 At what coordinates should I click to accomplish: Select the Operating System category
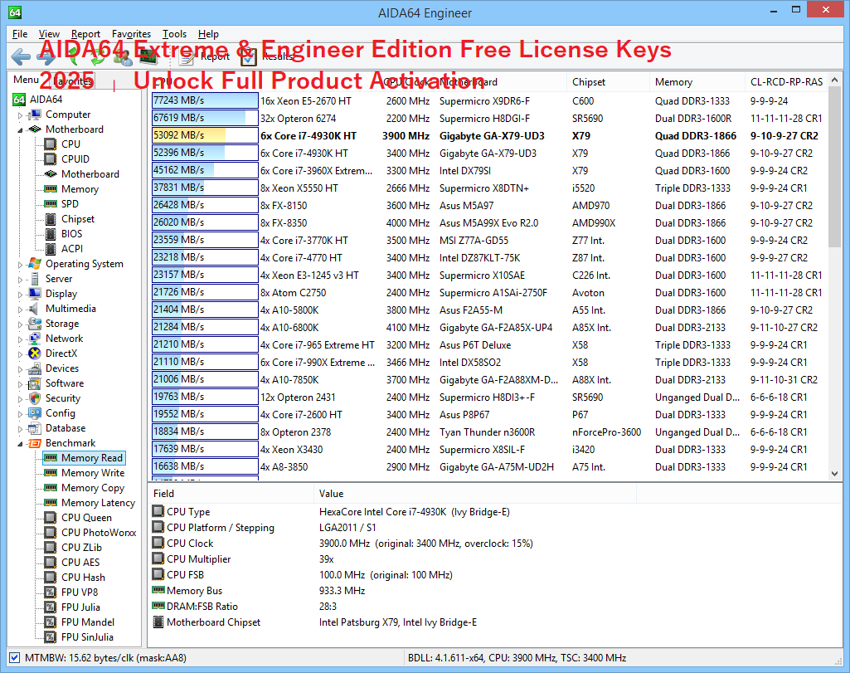(x=84, y=264)
